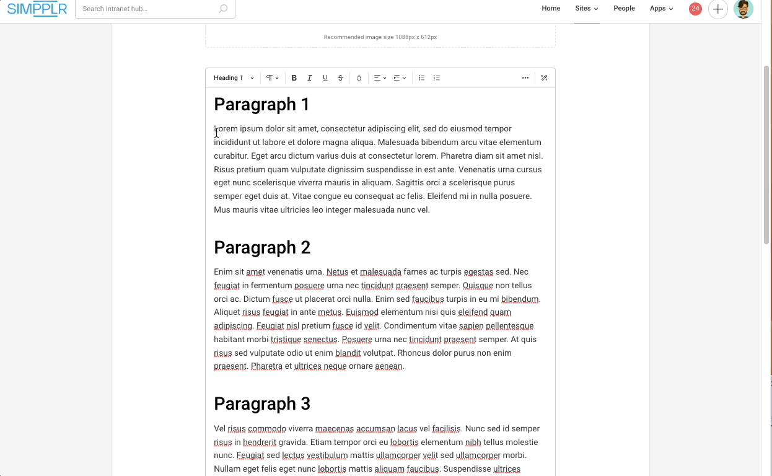Open the Sites menu

point(586,9)
